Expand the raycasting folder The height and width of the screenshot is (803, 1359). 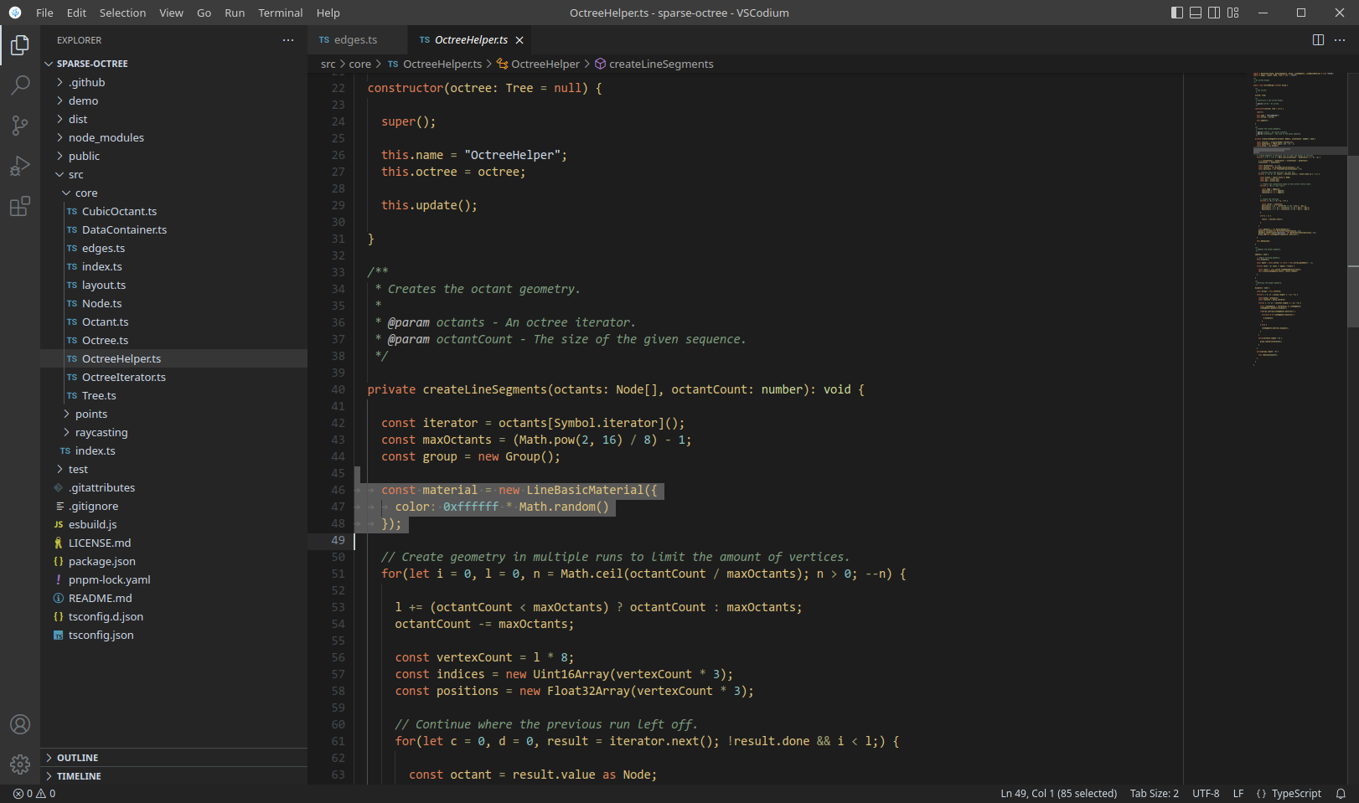tap(174, 432)
